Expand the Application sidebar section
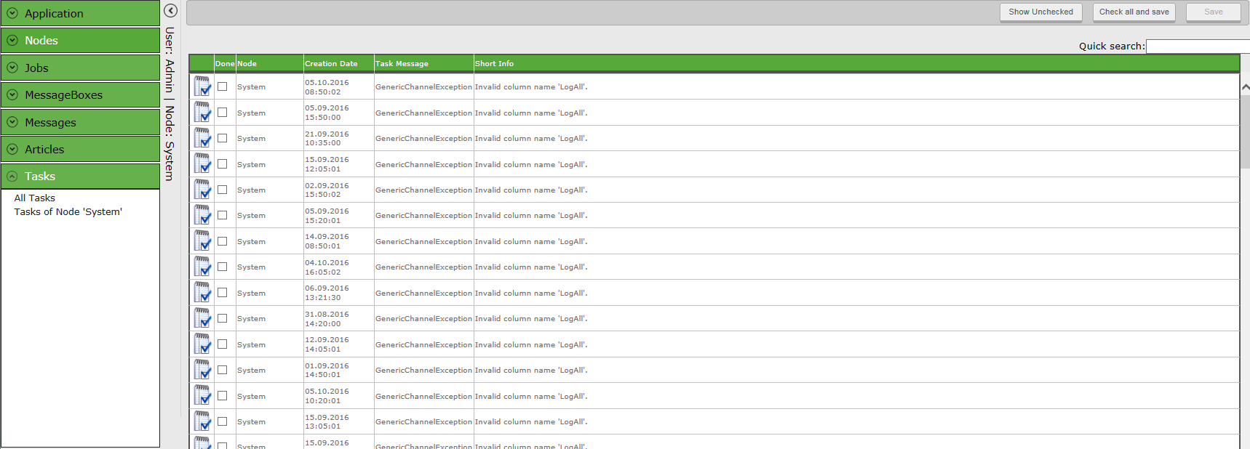 [80, 13]
